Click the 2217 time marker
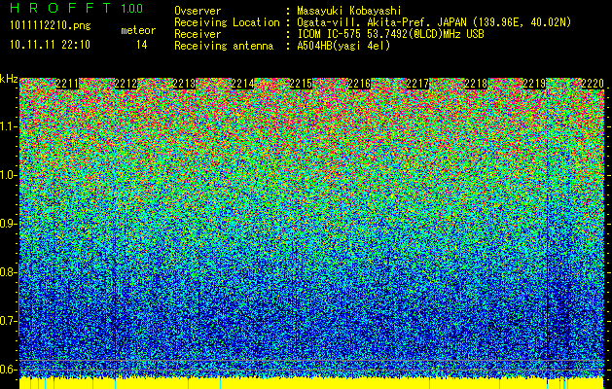Viewport: 612px width, 389px height. point(417,84)
